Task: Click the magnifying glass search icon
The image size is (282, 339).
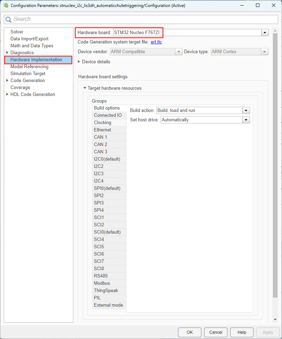Action: [8, 19]
